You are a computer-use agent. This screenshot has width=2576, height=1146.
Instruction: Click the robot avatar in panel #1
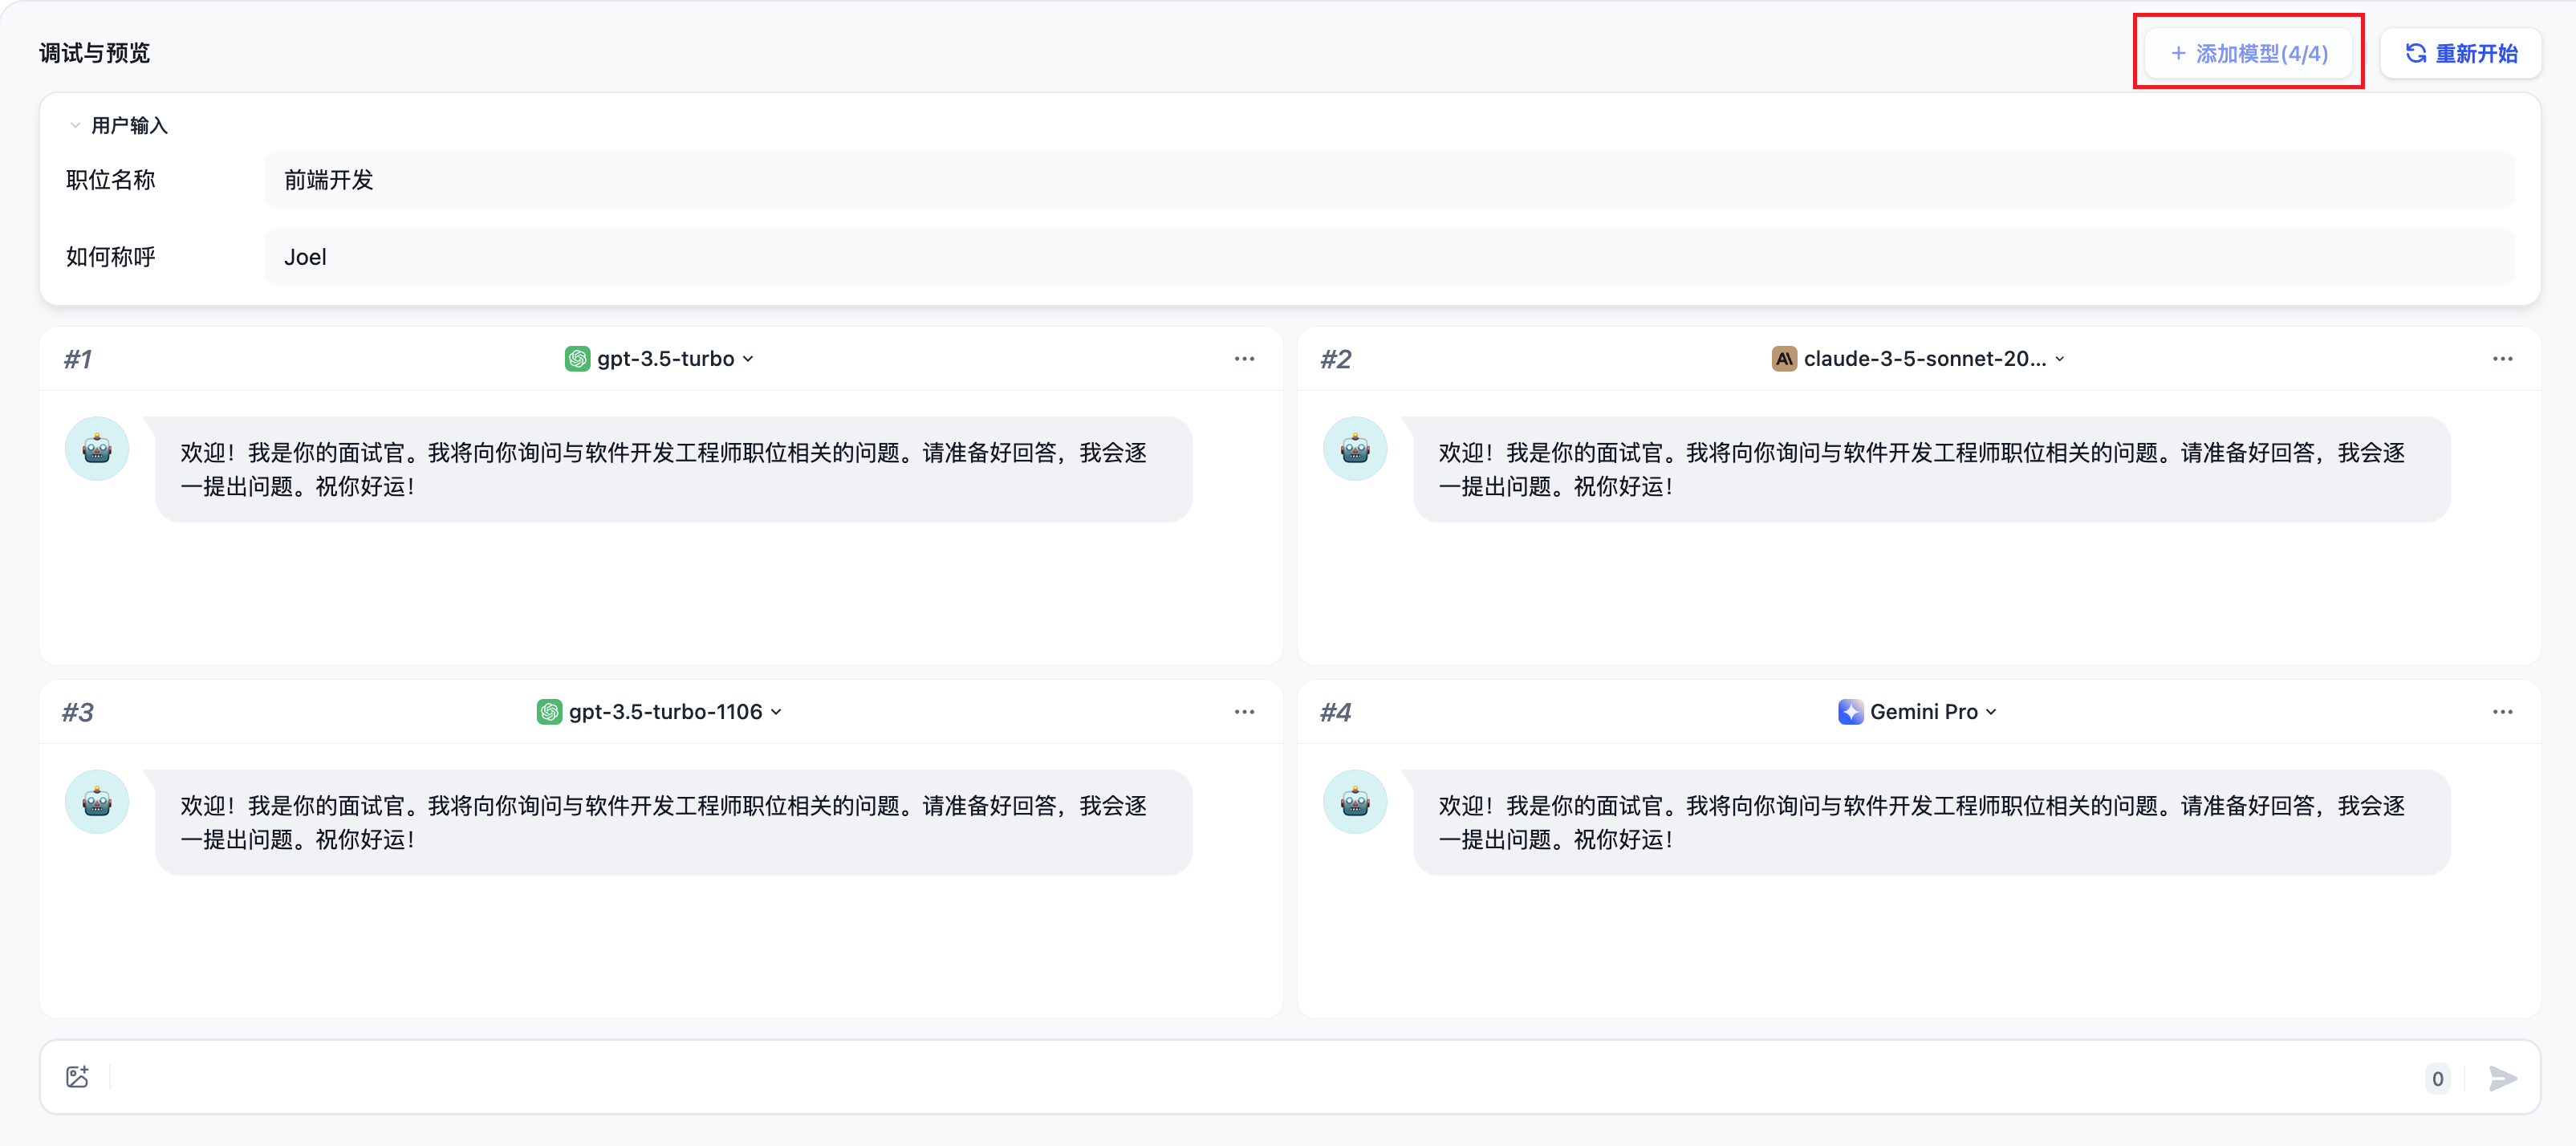pos(97,449)
